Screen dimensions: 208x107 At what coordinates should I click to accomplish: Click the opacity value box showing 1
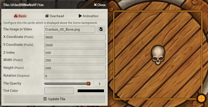100,84
